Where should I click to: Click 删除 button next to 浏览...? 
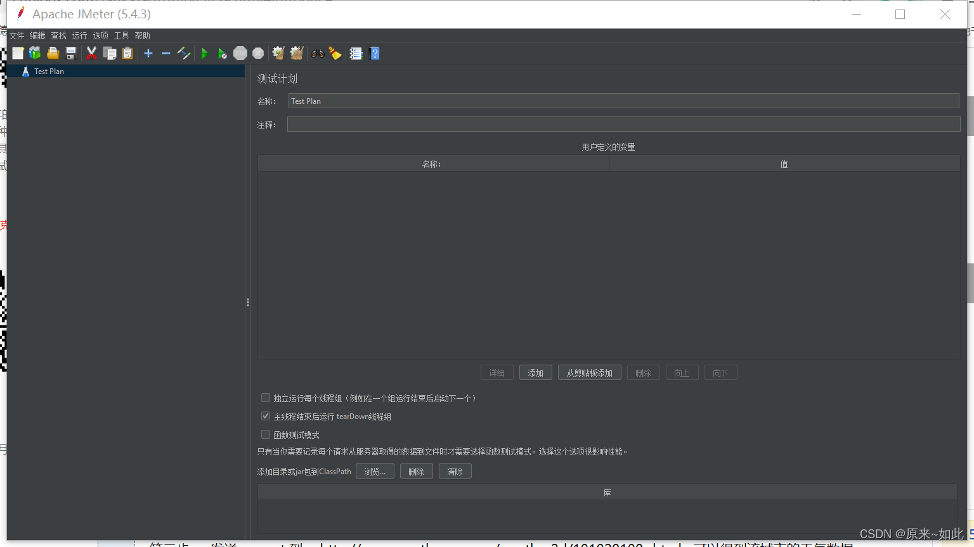point(417,472)
